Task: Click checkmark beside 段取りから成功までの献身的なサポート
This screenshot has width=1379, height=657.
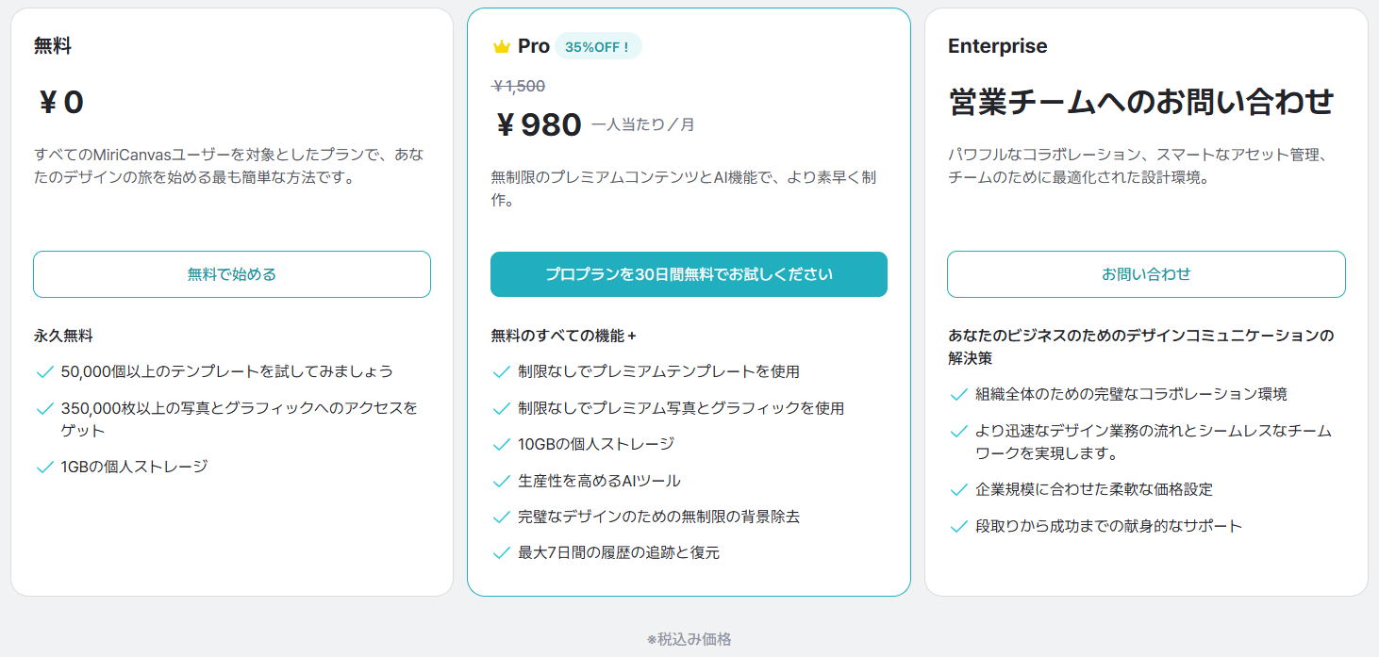Action: point(958,526)
